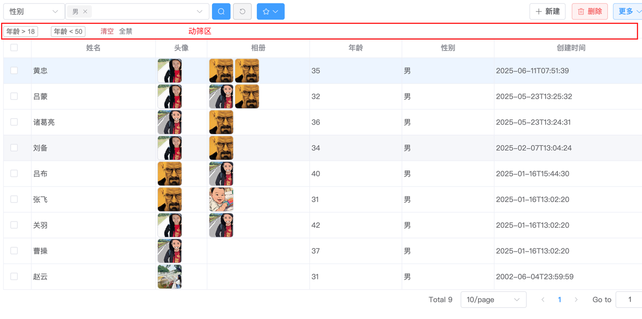
Task: Select the checkbox for row 关羽
Action: click(x=14, y=225)
